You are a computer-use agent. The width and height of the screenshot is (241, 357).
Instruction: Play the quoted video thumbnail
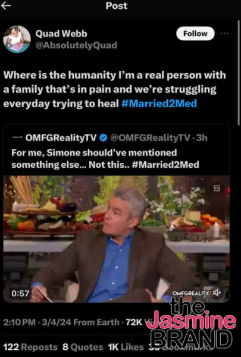pyautogui.click(x=117, y=239)
